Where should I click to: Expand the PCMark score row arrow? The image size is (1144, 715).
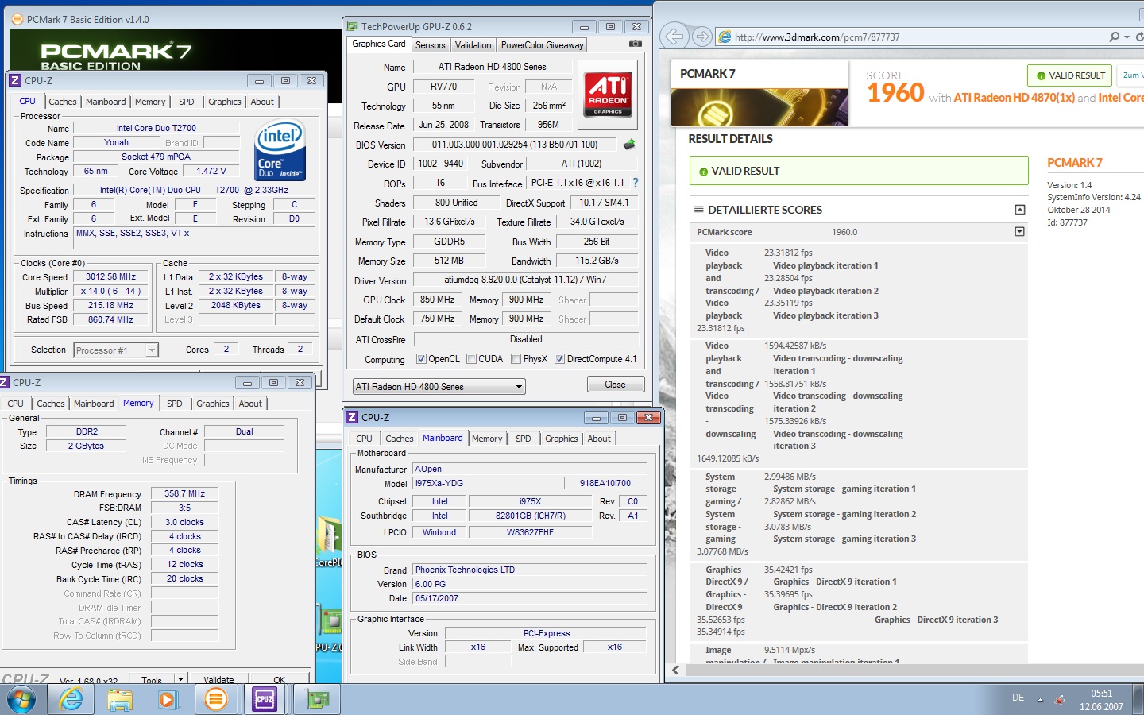[x=1020, y=232]
